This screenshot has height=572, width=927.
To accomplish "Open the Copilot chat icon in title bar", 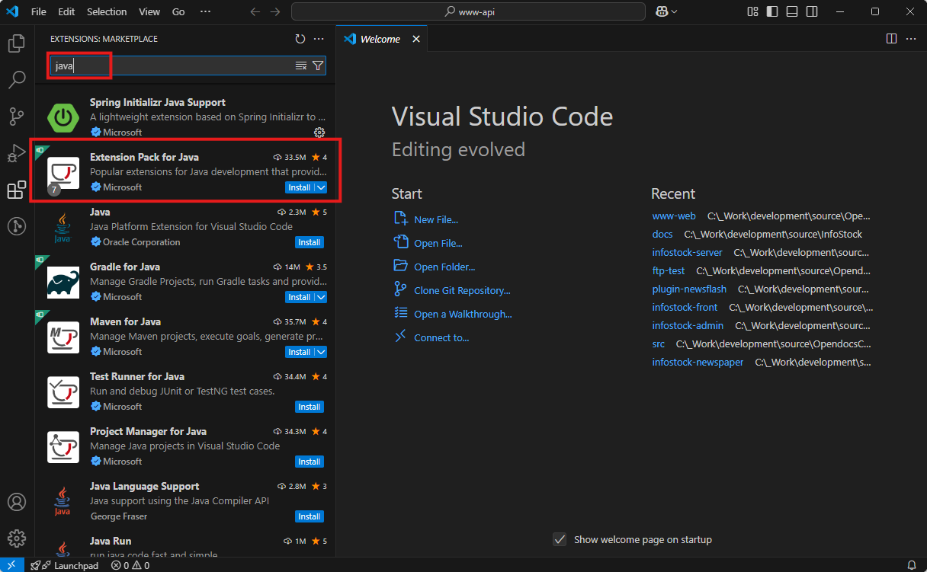I will click(x=661, y=11).
